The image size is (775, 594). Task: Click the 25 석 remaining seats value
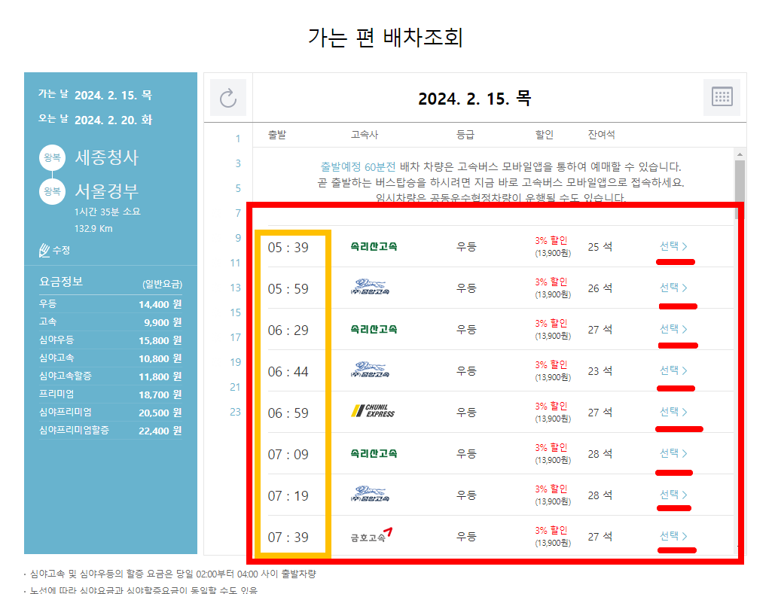pos(600,247)
